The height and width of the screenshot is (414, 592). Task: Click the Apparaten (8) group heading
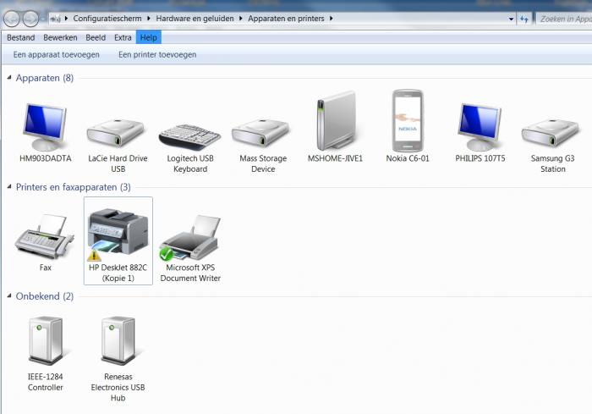tap(45, 78)
